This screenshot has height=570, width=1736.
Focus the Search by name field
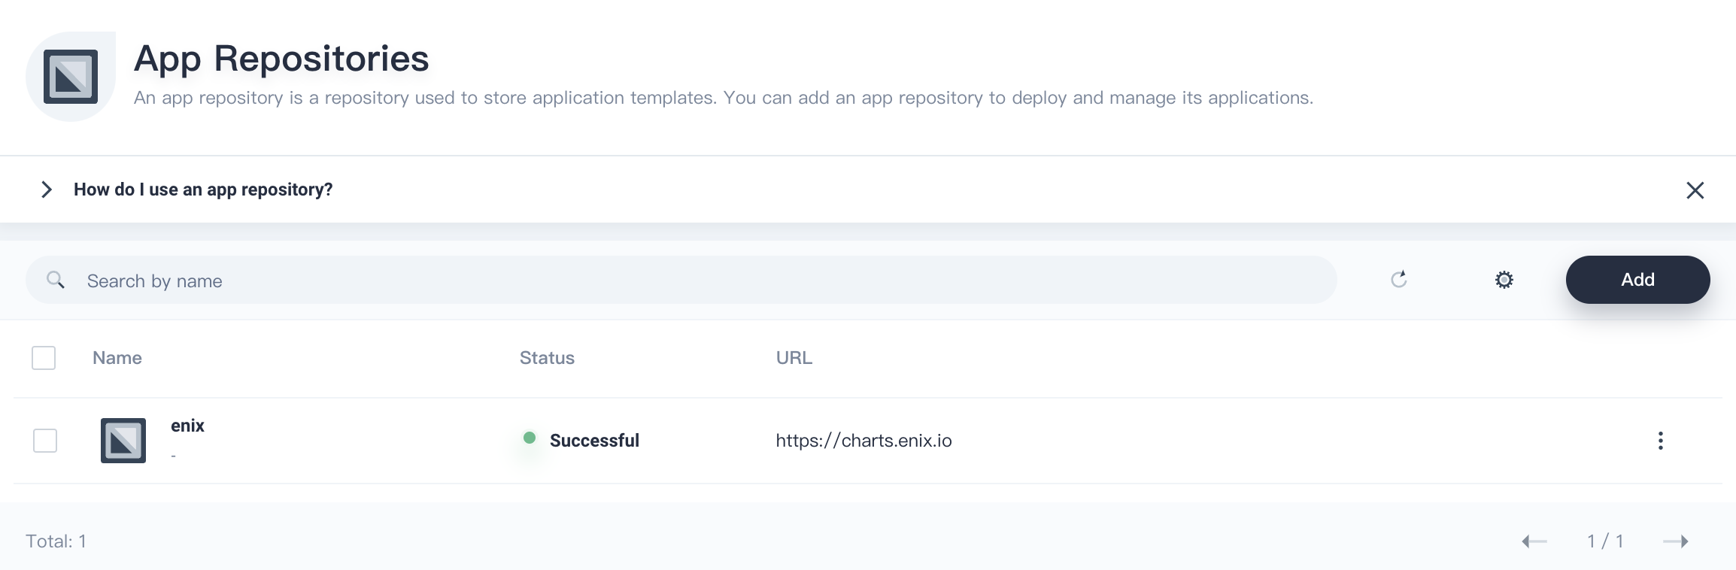point(677,280)
